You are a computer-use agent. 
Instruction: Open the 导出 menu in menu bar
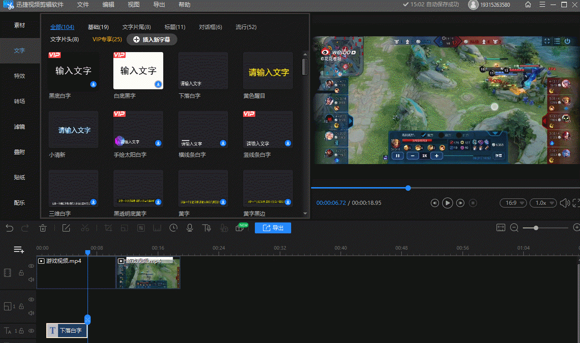coord(159,5)
